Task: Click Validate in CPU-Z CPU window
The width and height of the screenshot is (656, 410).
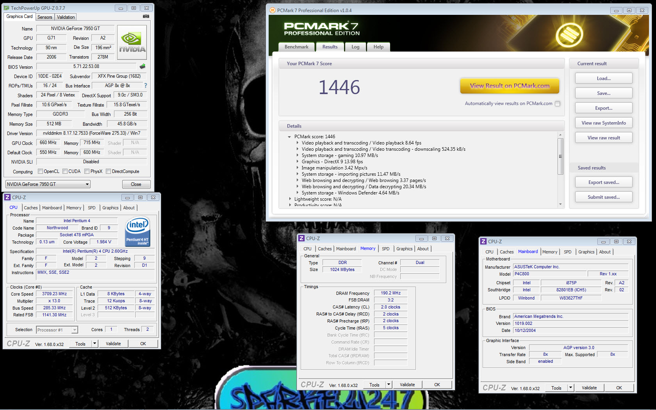Action: (113, 344)
